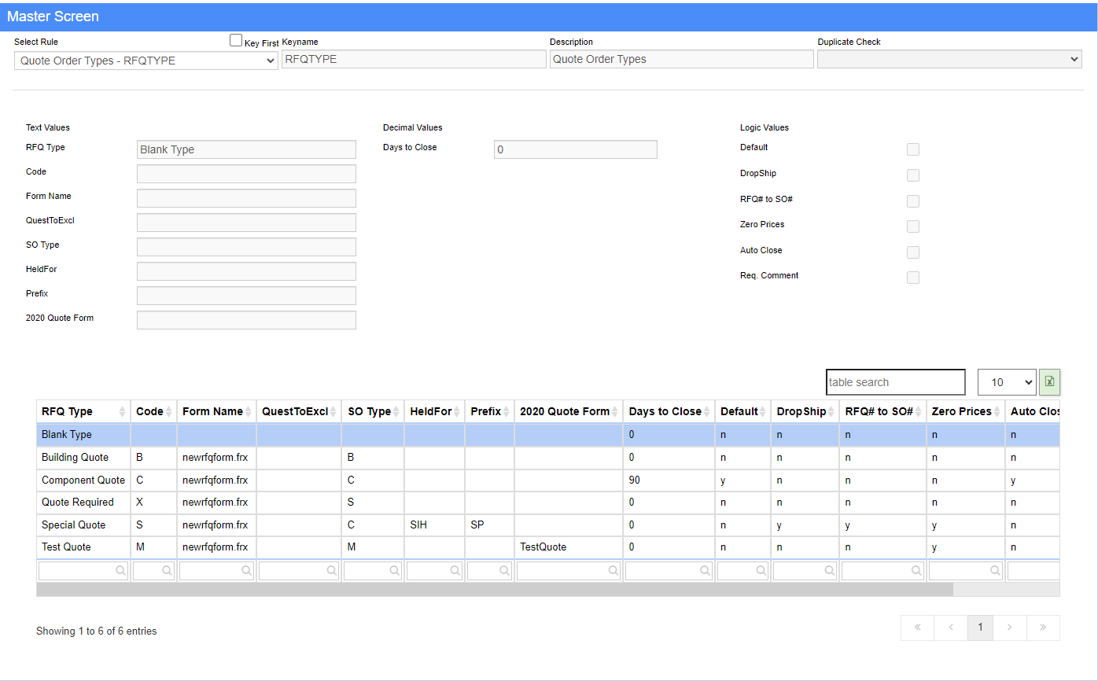Click the Code text field
This screenshot has width=1098, height=681.
[246, 174]
